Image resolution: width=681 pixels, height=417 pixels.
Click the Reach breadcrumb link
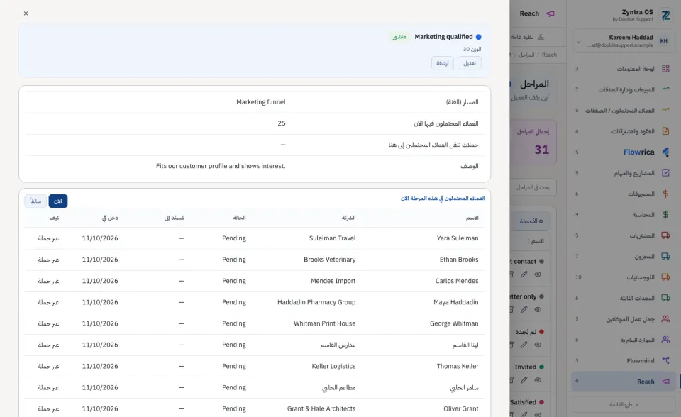(549, 55)
